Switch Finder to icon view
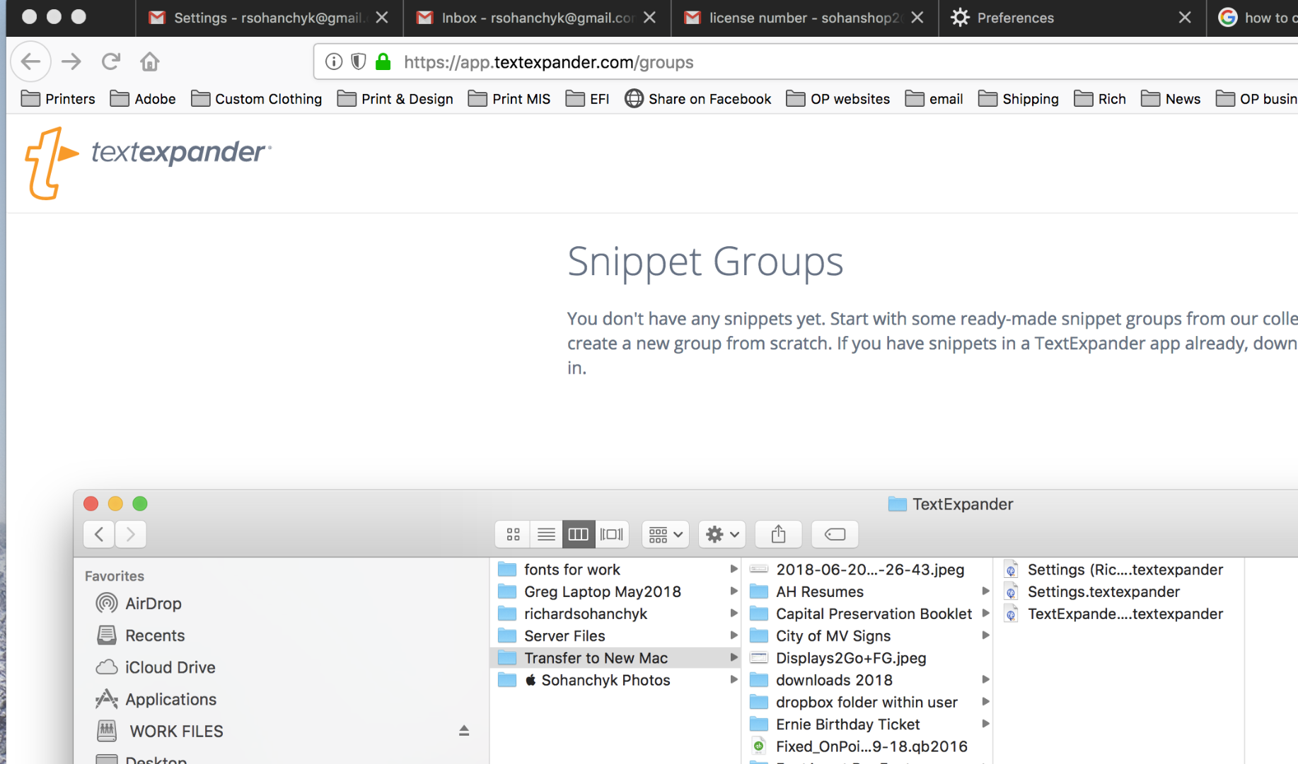The image size is (1298, 764). pos(513,534)
